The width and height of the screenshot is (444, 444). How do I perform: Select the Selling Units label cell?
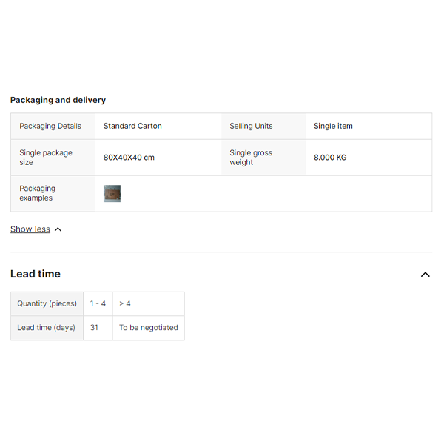point(251,126)
